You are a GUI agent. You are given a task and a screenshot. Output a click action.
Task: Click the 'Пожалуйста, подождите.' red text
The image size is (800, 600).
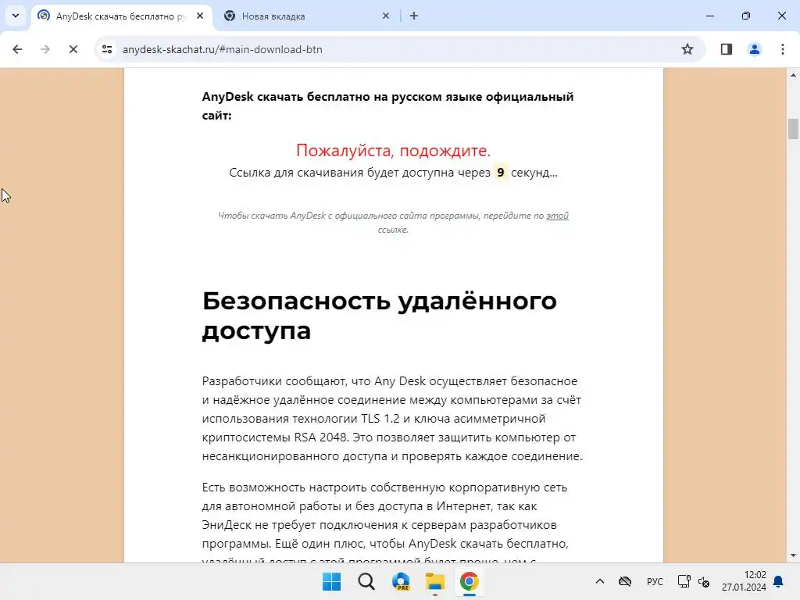tap(394, 151)
